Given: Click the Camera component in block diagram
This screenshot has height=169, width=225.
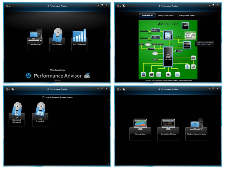Looking at the screenshot, I should 152,74.
